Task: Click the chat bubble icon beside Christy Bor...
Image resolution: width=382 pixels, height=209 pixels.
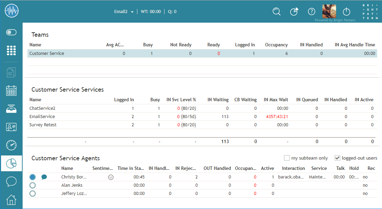Action: coord(44,177)
